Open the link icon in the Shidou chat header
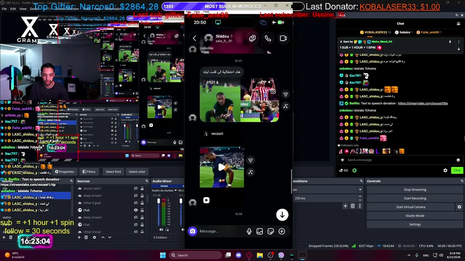 coord(252,38)
